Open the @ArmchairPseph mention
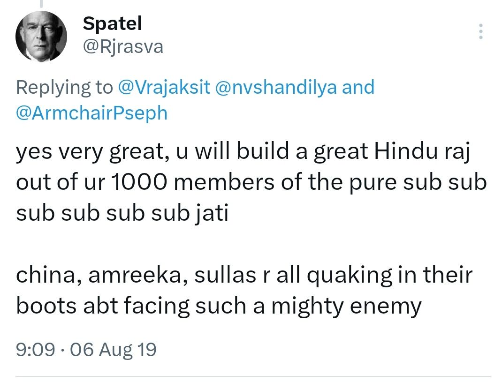Viewport: 502px width, 382px height. click(92, 113)
